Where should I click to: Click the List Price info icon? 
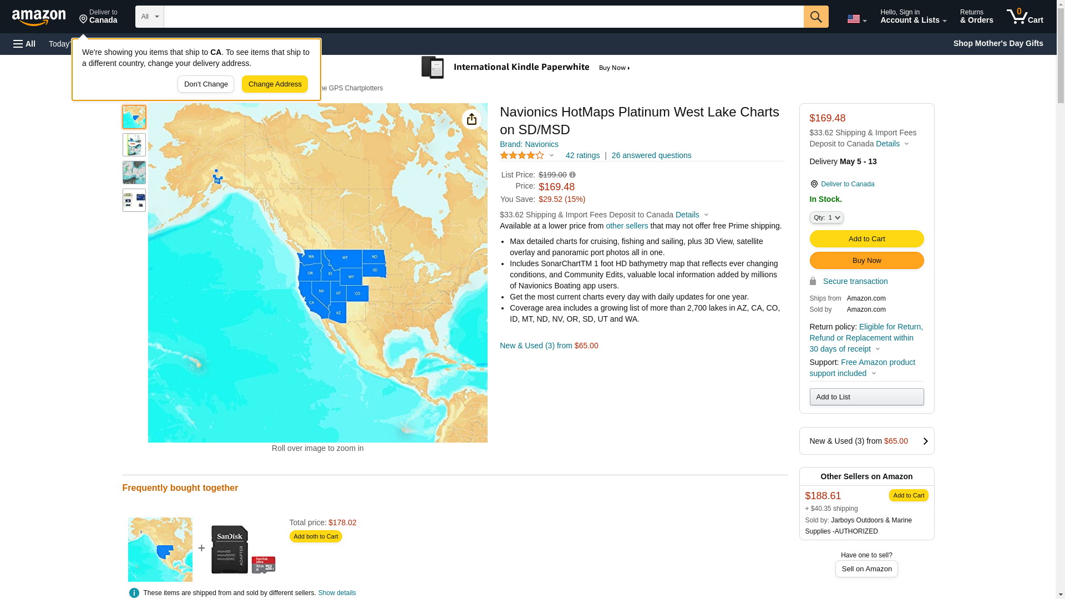(x=572, y=175)
